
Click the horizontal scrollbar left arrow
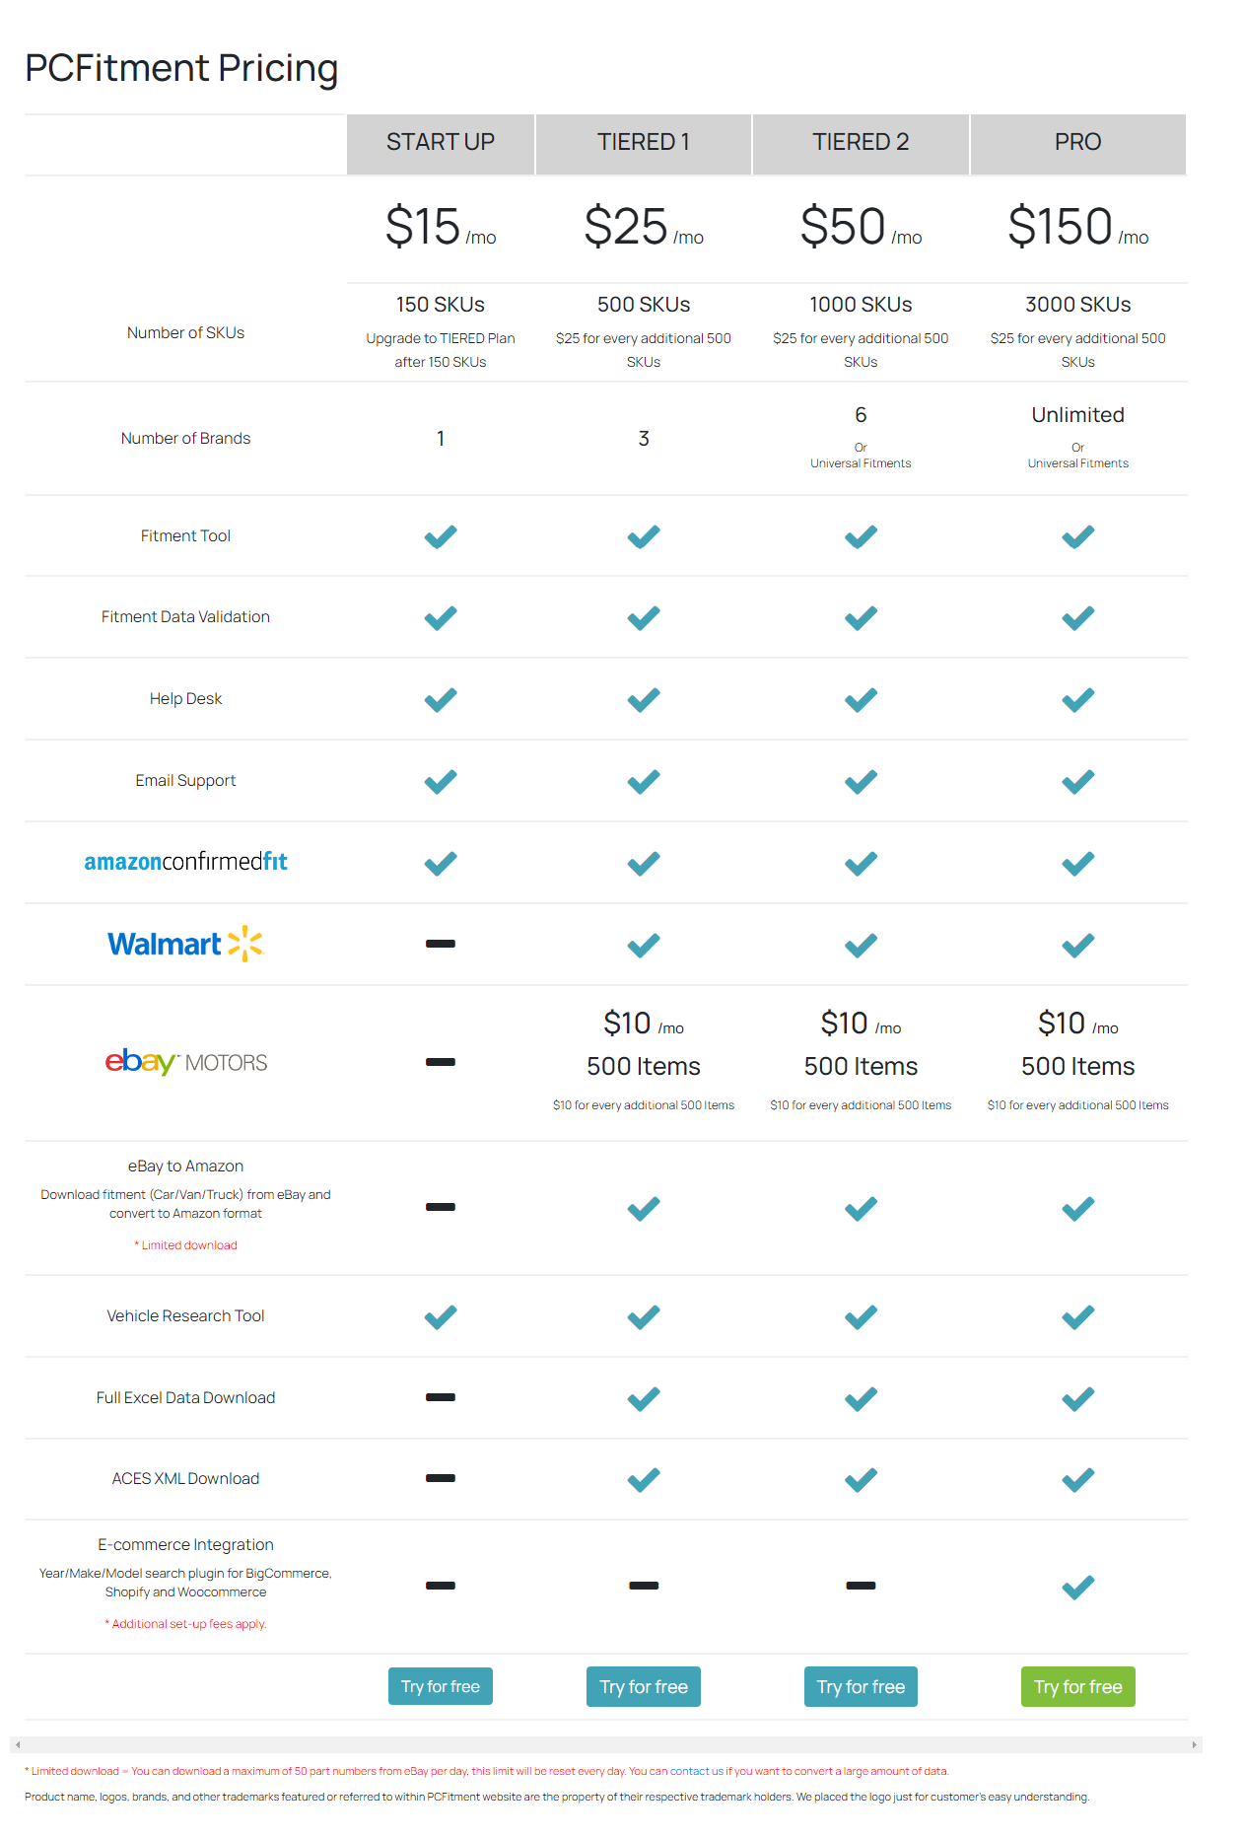[x=18, y=1744]
